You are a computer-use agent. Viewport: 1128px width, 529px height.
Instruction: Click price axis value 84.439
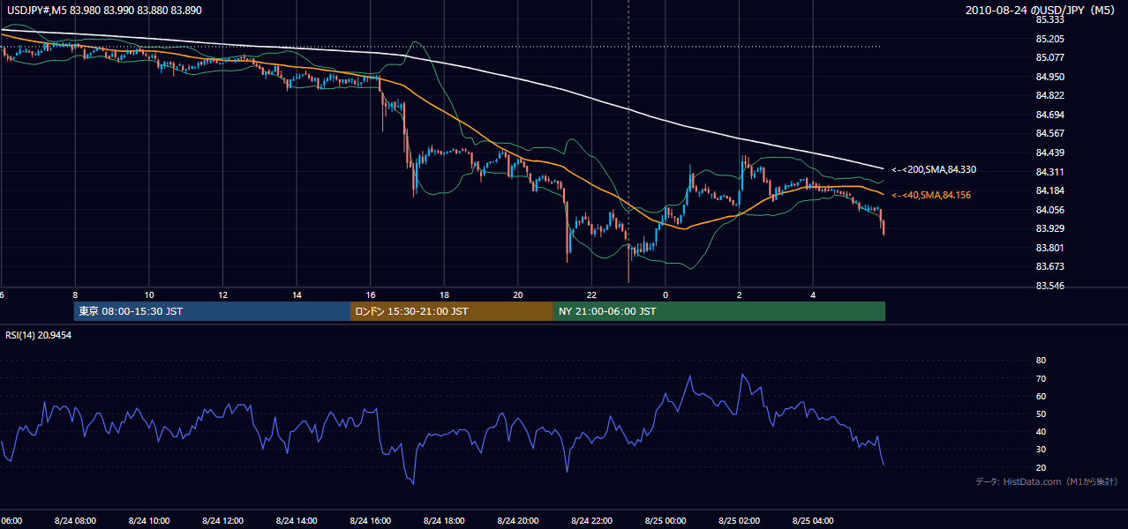coord(1049,153)
